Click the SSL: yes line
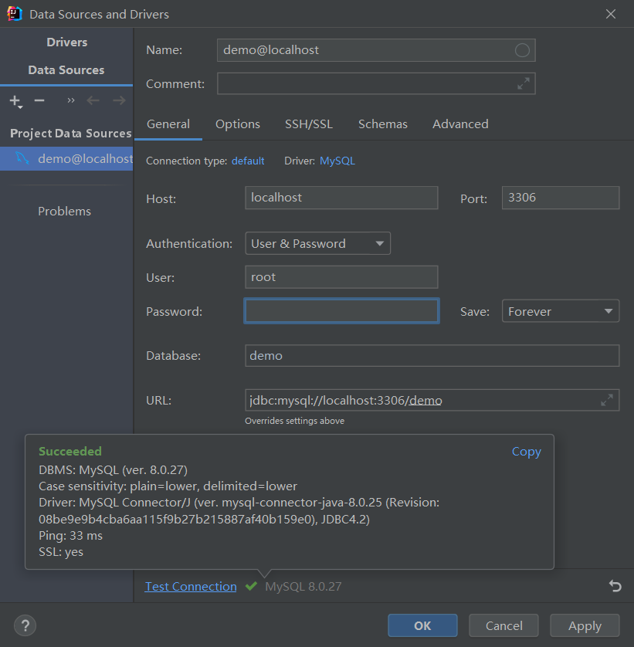634x647 pixels. coord(61,552)
